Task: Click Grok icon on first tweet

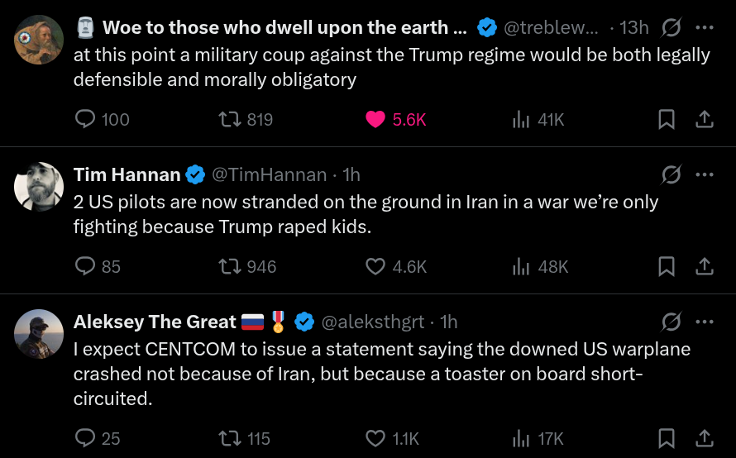Action: [671, 28]
